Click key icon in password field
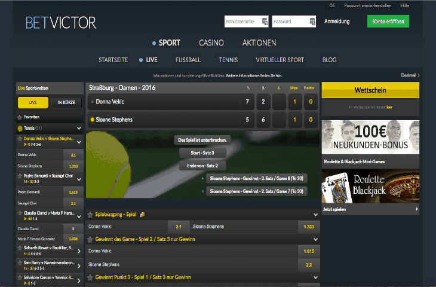 (x=312, y=22)
